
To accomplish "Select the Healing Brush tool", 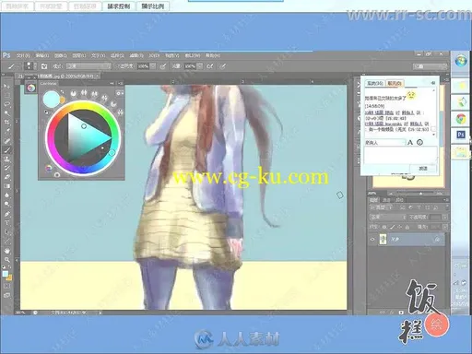I will [6, 141].
